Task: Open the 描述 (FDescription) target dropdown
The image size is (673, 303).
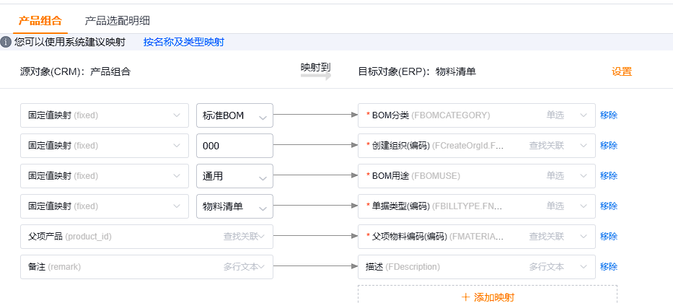Action: [477, 267]
